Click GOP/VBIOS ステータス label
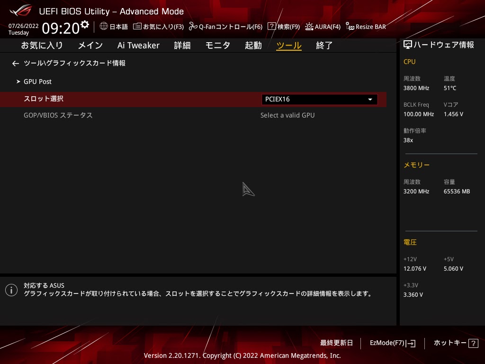This screenshot has height=364, width=485. [x=58, y=115]
